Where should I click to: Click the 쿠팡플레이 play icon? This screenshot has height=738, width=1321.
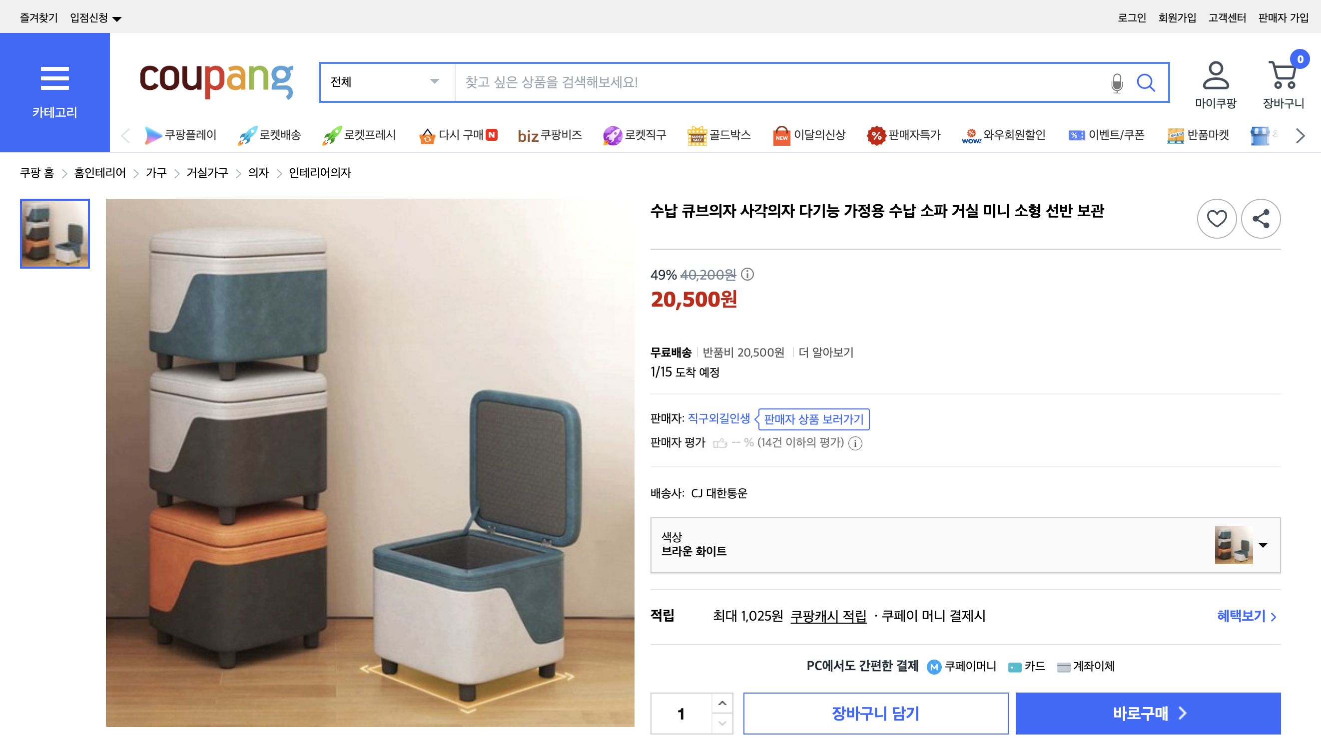click(153, 135)
